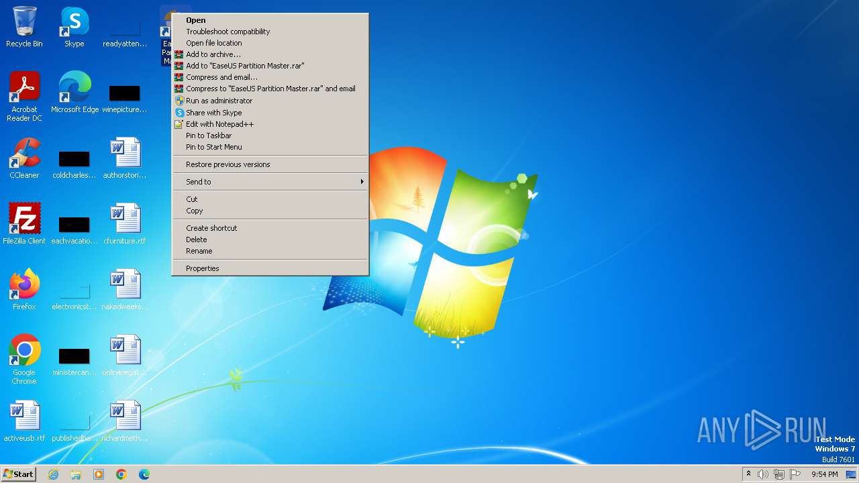Image resolution: width=859 pixels, height=483 pixels.
Task: Select the authorstori document icon
Action: point(125,158)
